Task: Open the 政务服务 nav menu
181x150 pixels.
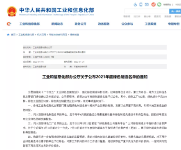Action: 104,24
